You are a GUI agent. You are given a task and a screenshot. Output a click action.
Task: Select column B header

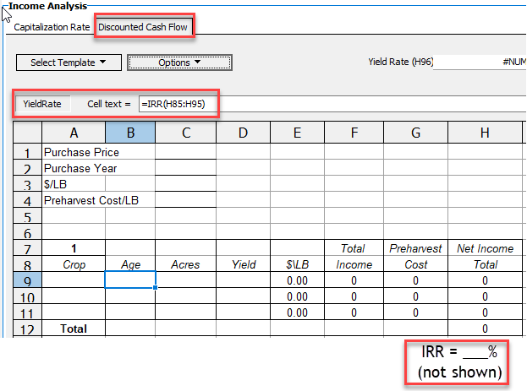click(x=130, y=133)
